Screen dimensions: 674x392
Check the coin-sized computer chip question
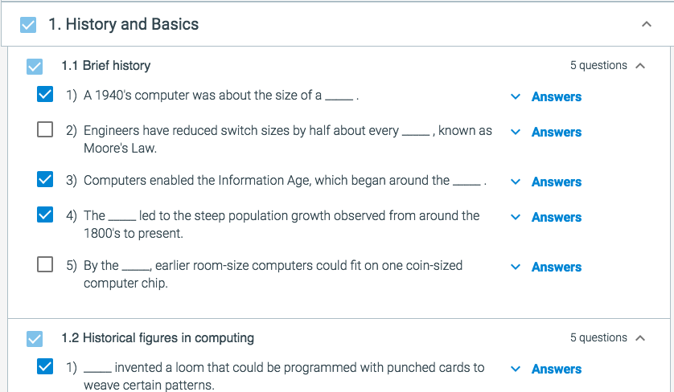click(45, 265)
